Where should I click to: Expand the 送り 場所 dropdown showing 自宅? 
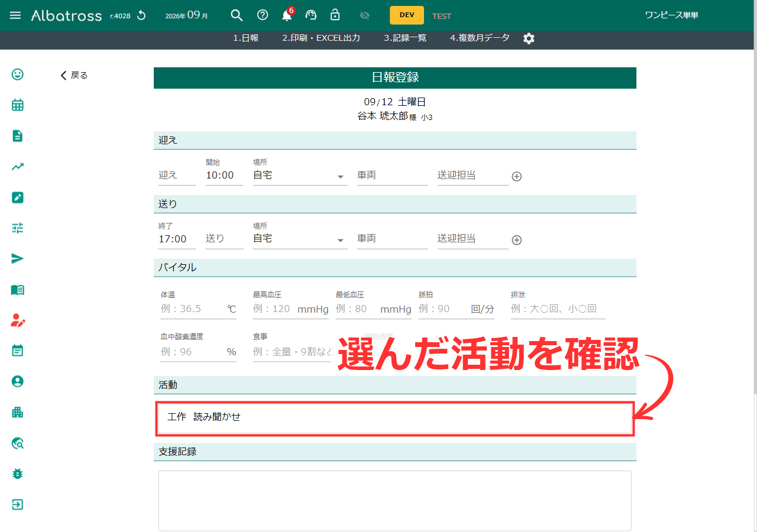click(x=300, y=239)
